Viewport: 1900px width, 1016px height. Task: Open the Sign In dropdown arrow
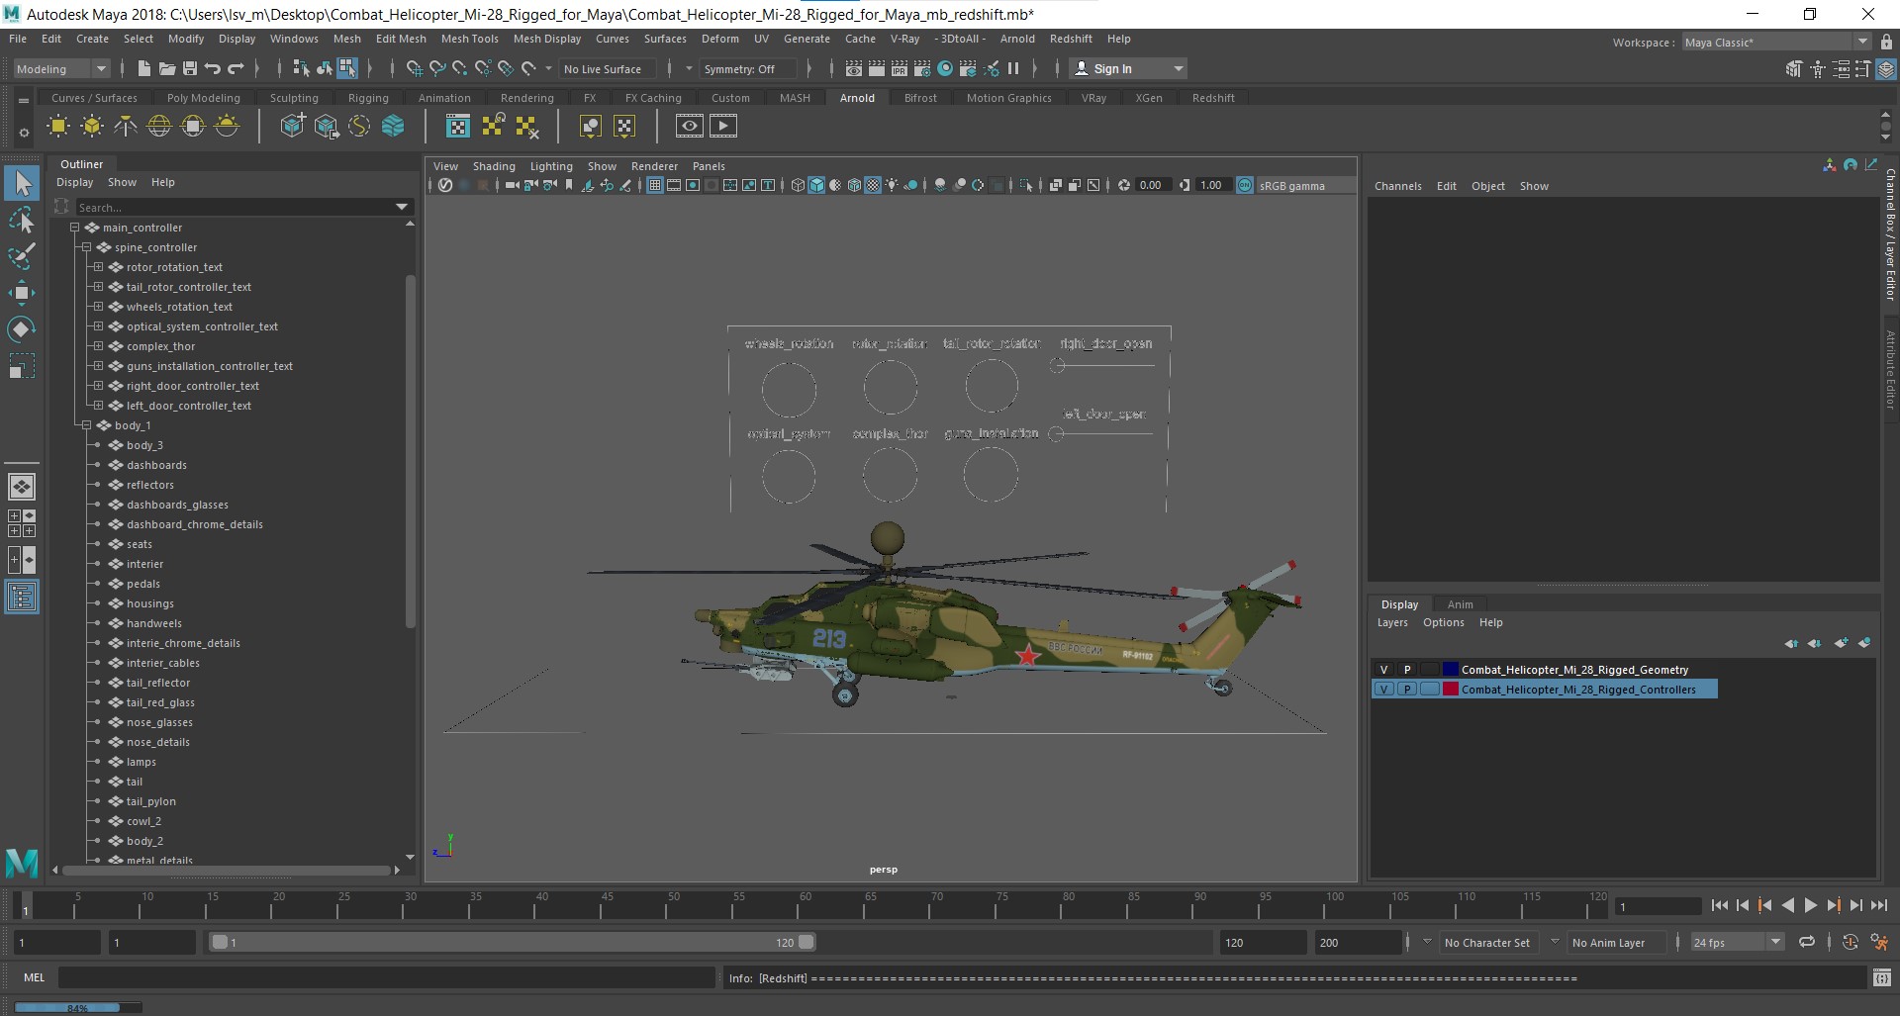pos(1178,68)
